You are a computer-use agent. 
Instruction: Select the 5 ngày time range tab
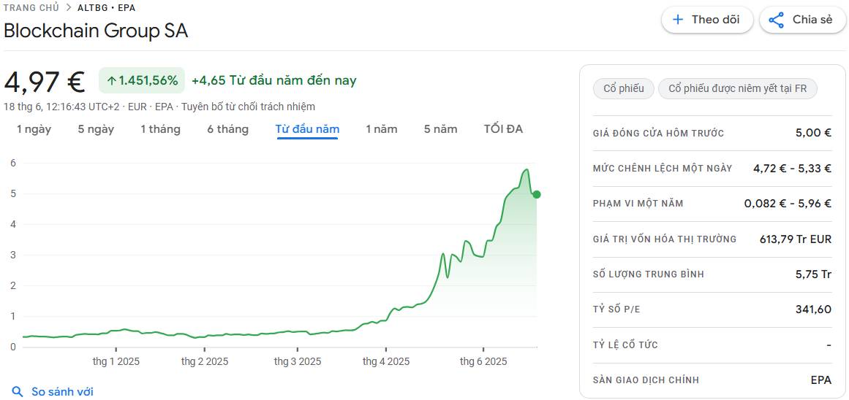point(96,129)
